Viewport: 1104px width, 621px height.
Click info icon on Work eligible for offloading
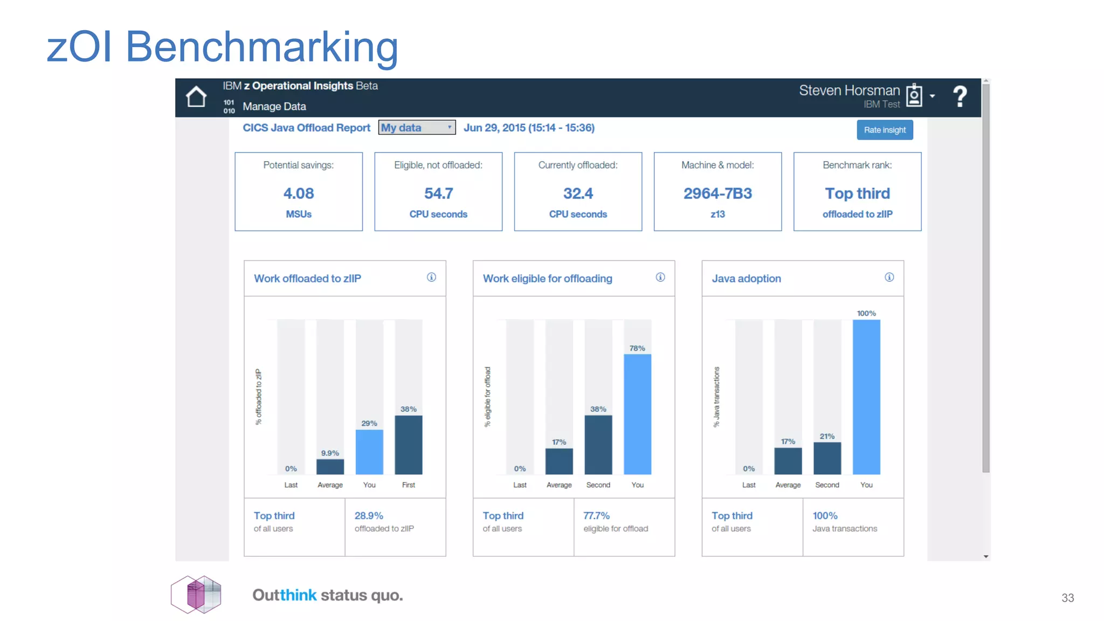(x=660, y=277)
